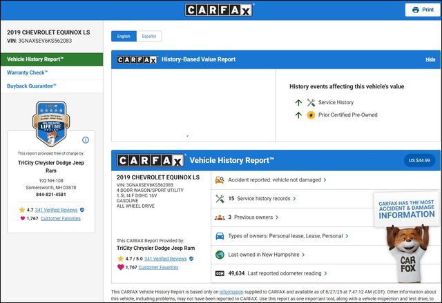Click 'History events affecting this vehicle's value' heading
Viewport: 442px width, 303px height.
click(x=347, y=86)
